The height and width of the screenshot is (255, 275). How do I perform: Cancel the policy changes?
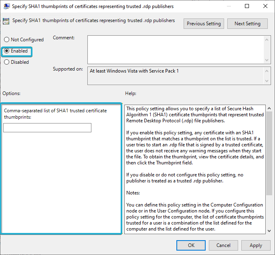[223, 245]
